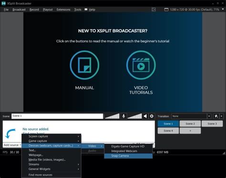The image size is (226, 178).
Task: Expand Screen capture submenu
Action: click(x=51, y=136)
